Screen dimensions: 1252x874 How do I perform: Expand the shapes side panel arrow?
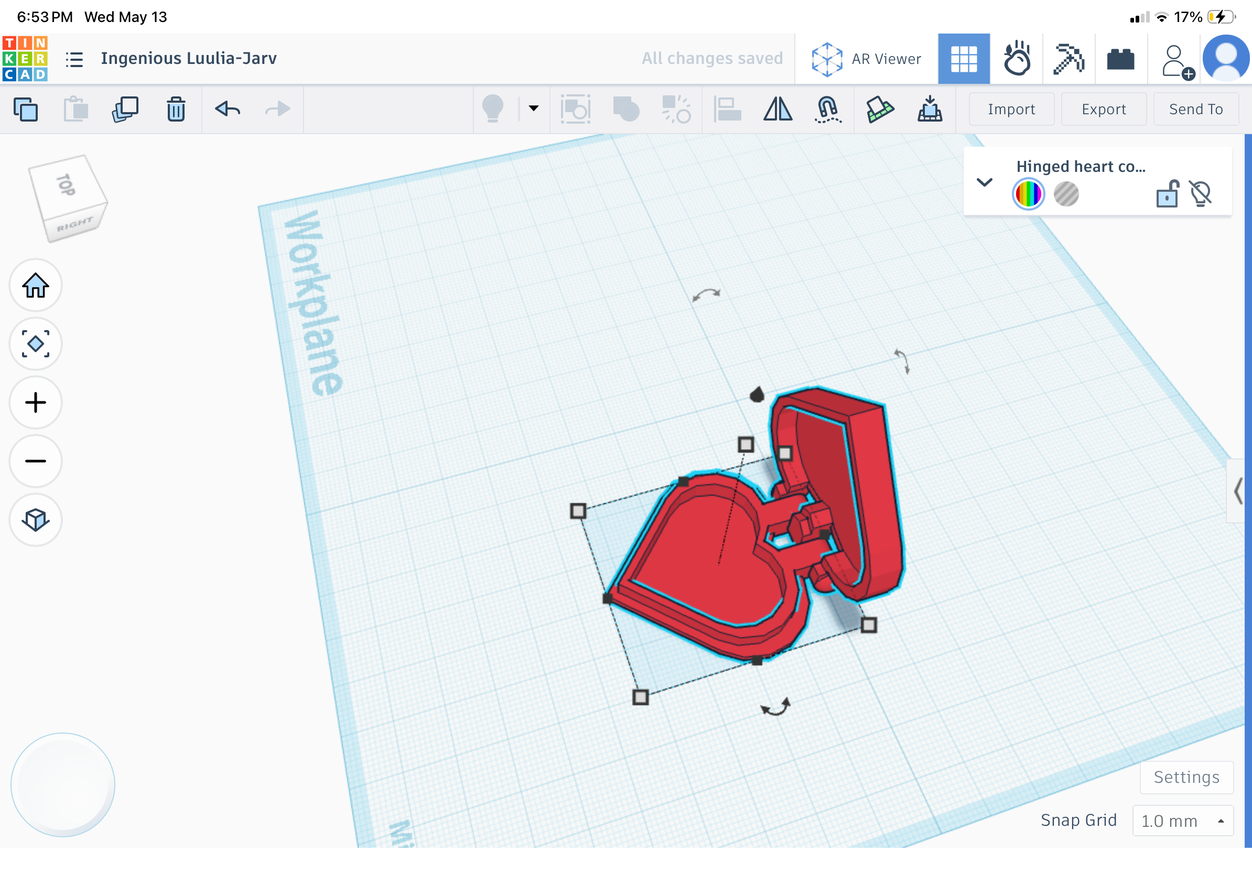(x=1238, y=491)
